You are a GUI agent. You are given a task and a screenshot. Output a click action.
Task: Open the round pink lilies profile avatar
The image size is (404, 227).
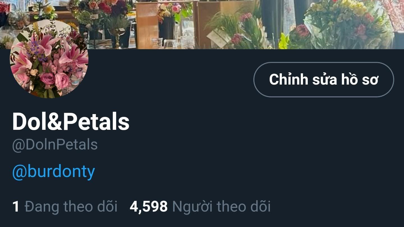pyautogui.click(x=49, y=59)
